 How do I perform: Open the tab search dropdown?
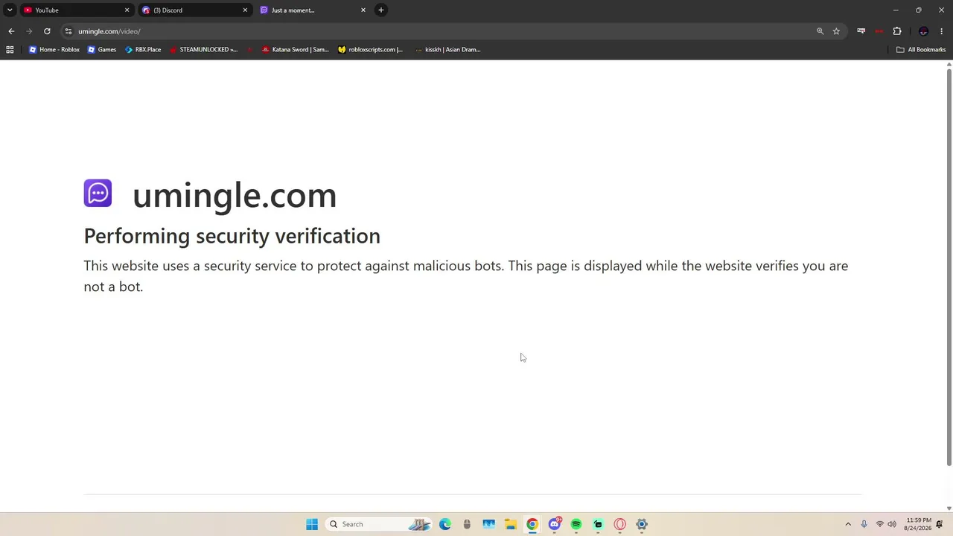pyautogui.click(x=9, y=10)
